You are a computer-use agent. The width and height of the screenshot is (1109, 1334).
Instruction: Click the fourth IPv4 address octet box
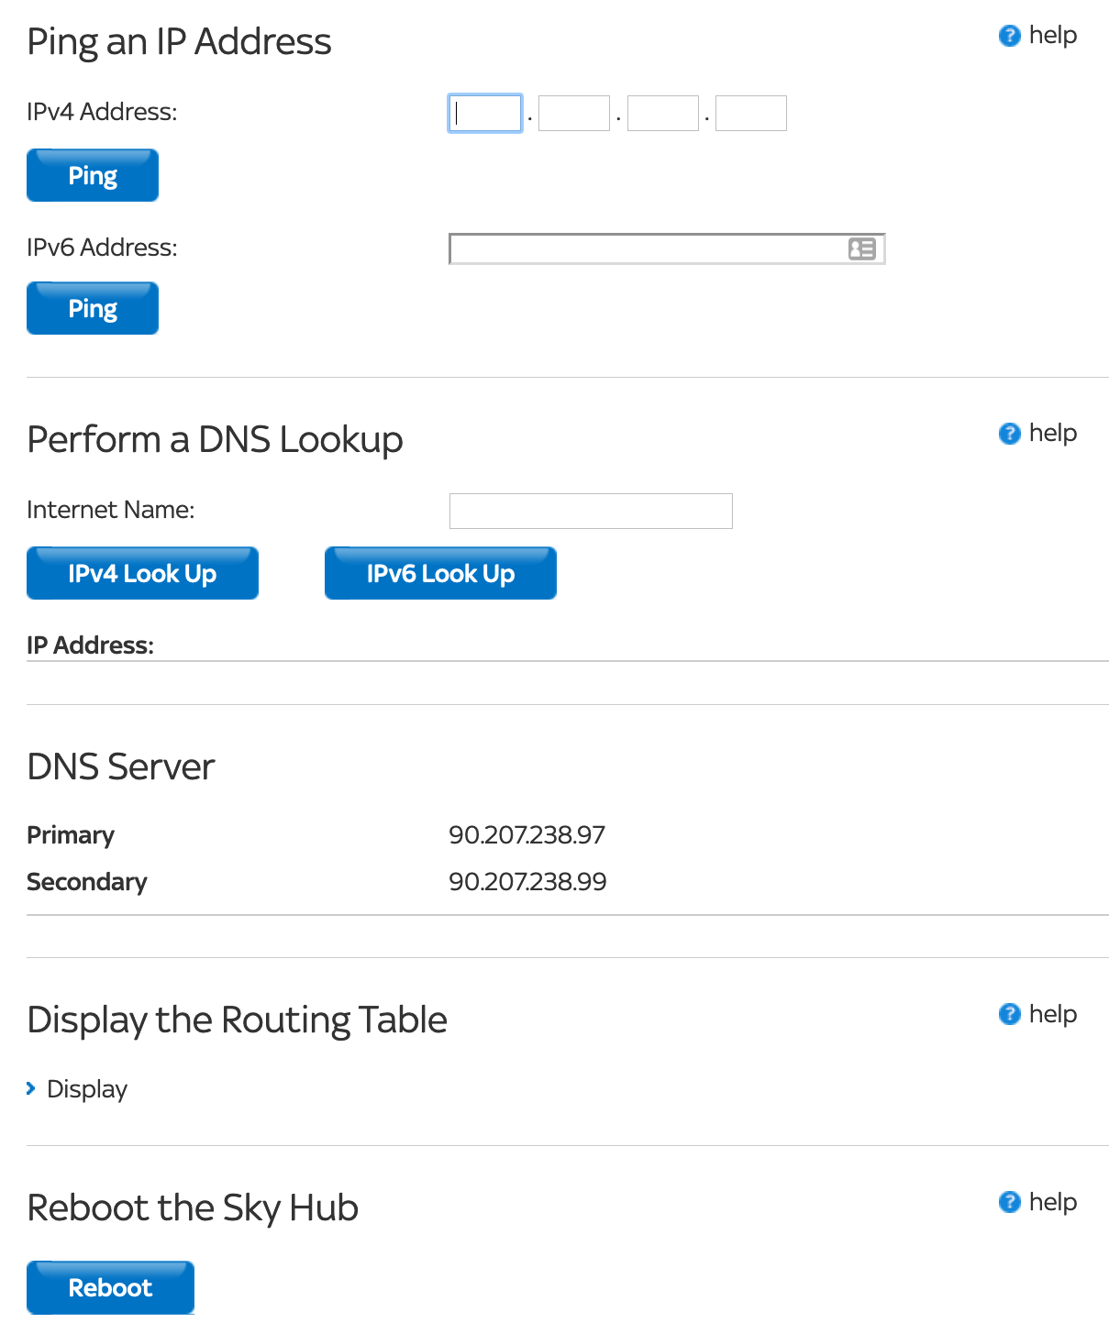coord(750,114)
